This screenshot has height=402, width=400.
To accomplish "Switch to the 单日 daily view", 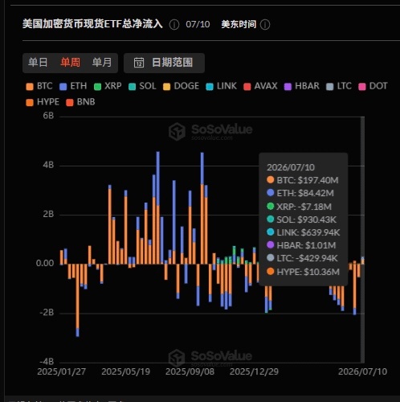I will tap(38, 63).
